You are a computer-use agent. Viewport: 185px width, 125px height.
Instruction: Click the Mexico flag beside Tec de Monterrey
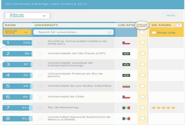tap(126, 107)
